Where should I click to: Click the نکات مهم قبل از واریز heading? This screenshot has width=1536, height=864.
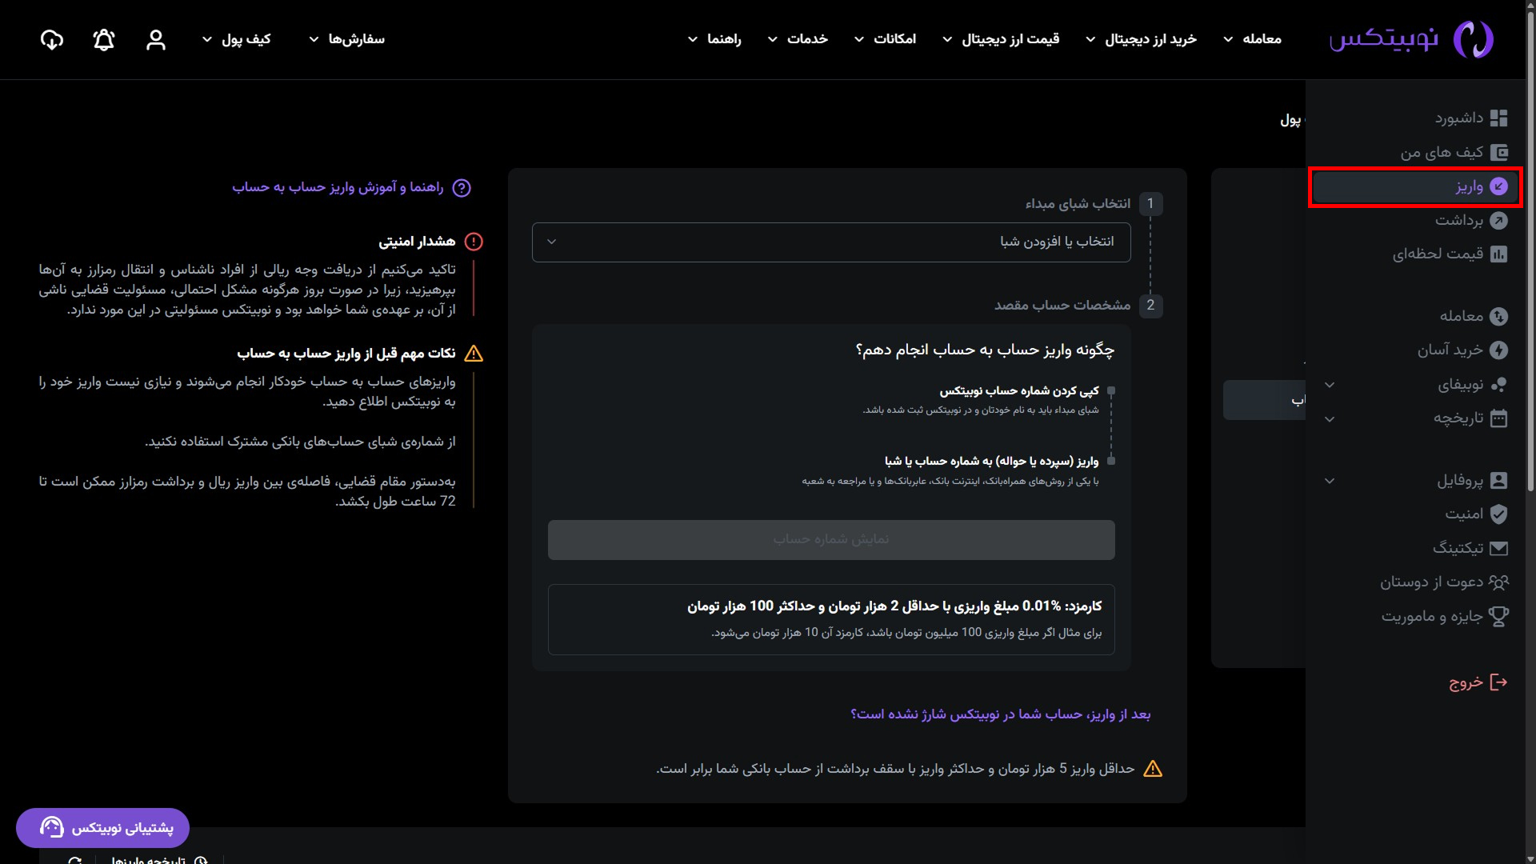[346, 354]
